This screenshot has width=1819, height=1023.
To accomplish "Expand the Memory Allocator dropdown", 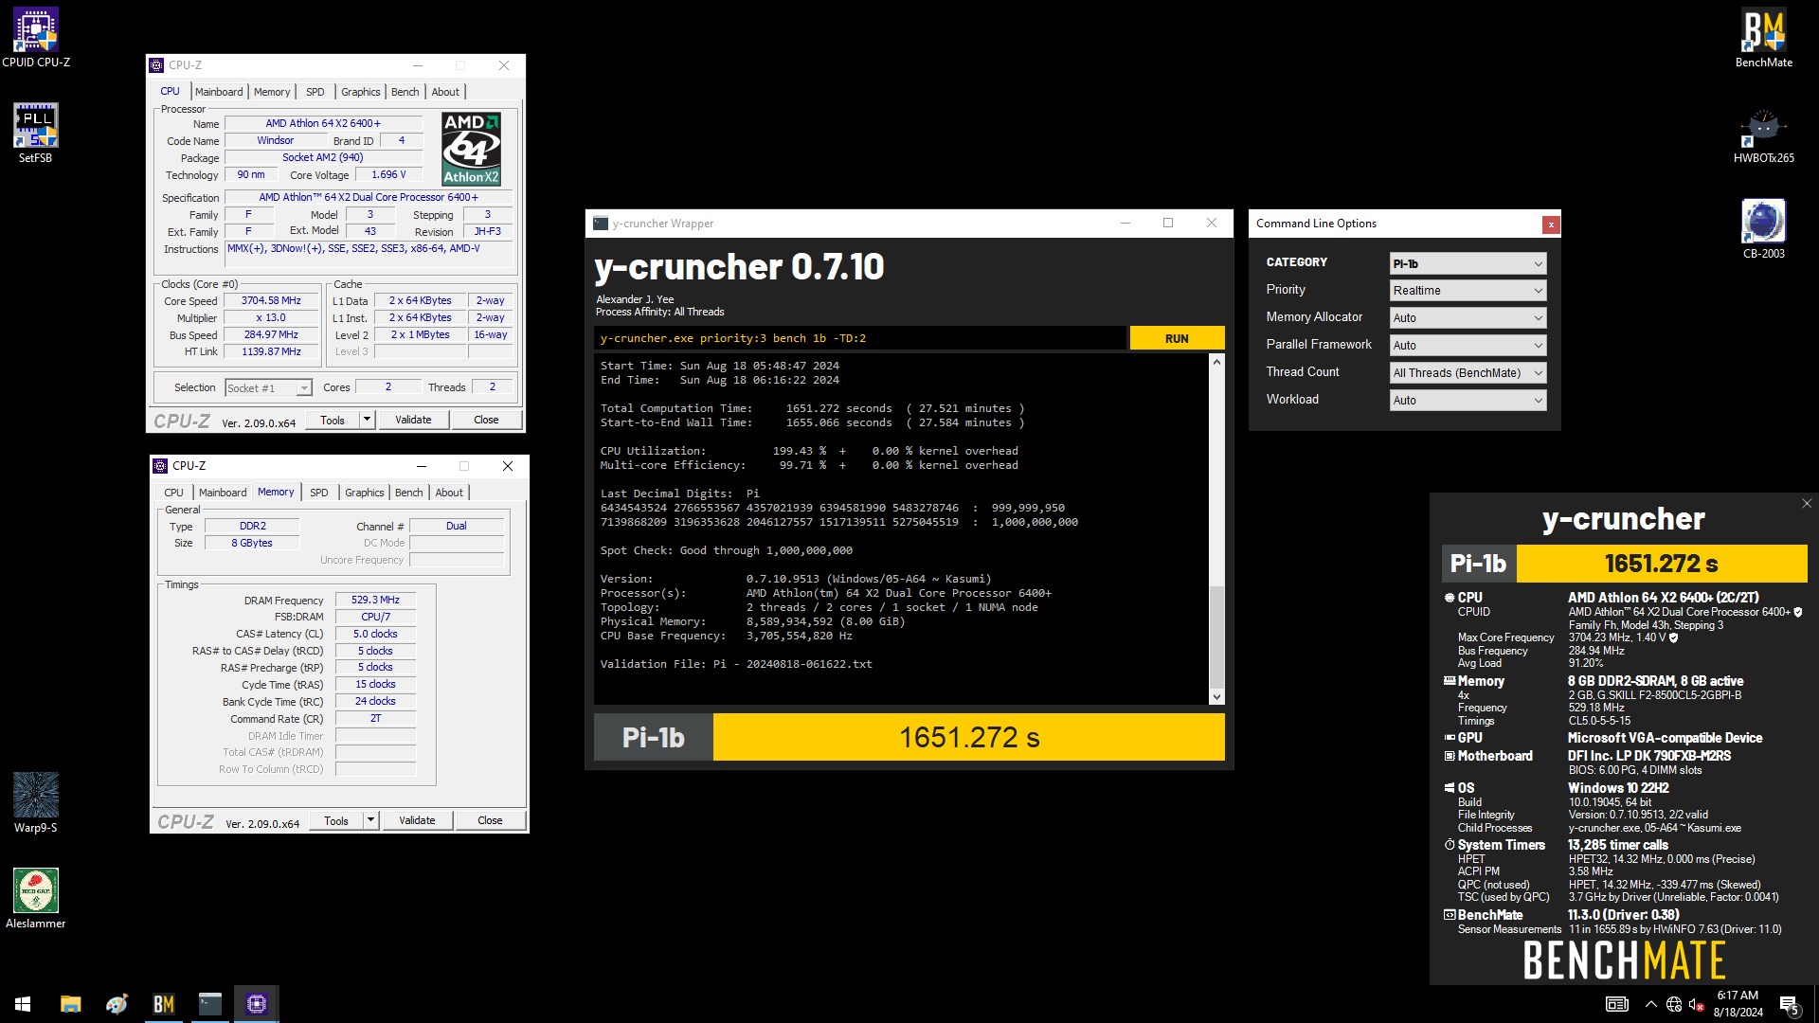I will pyautogui.click(x=1468, y=318).
